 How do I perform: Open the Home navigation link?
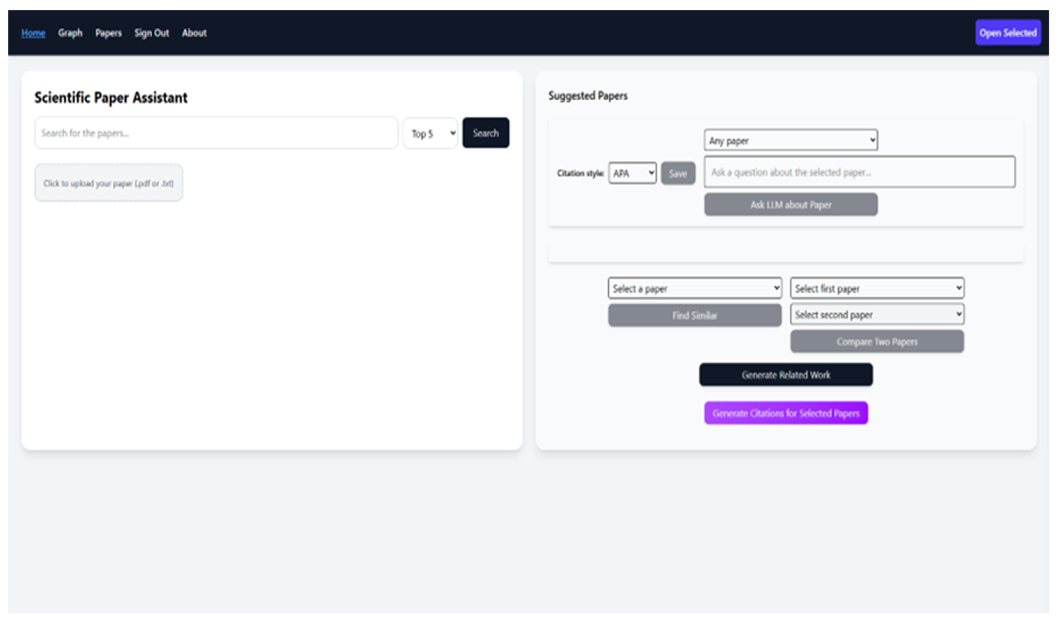click(33, 33)
